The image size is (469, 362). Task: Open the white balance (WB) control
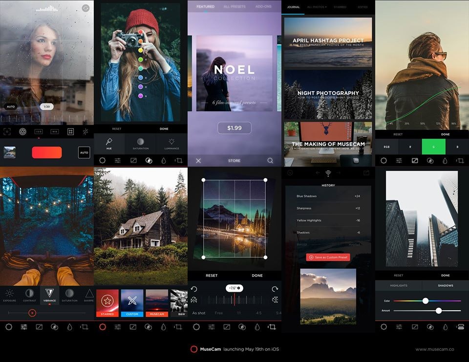pyautogui.click(x=54, y=131)
